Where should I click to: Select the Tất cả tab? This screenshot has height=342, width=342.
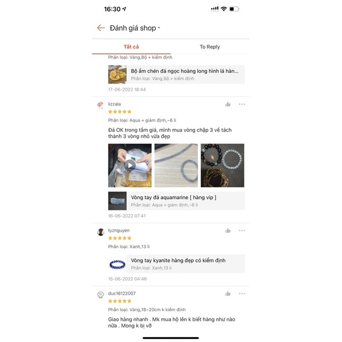click(131, 47)
